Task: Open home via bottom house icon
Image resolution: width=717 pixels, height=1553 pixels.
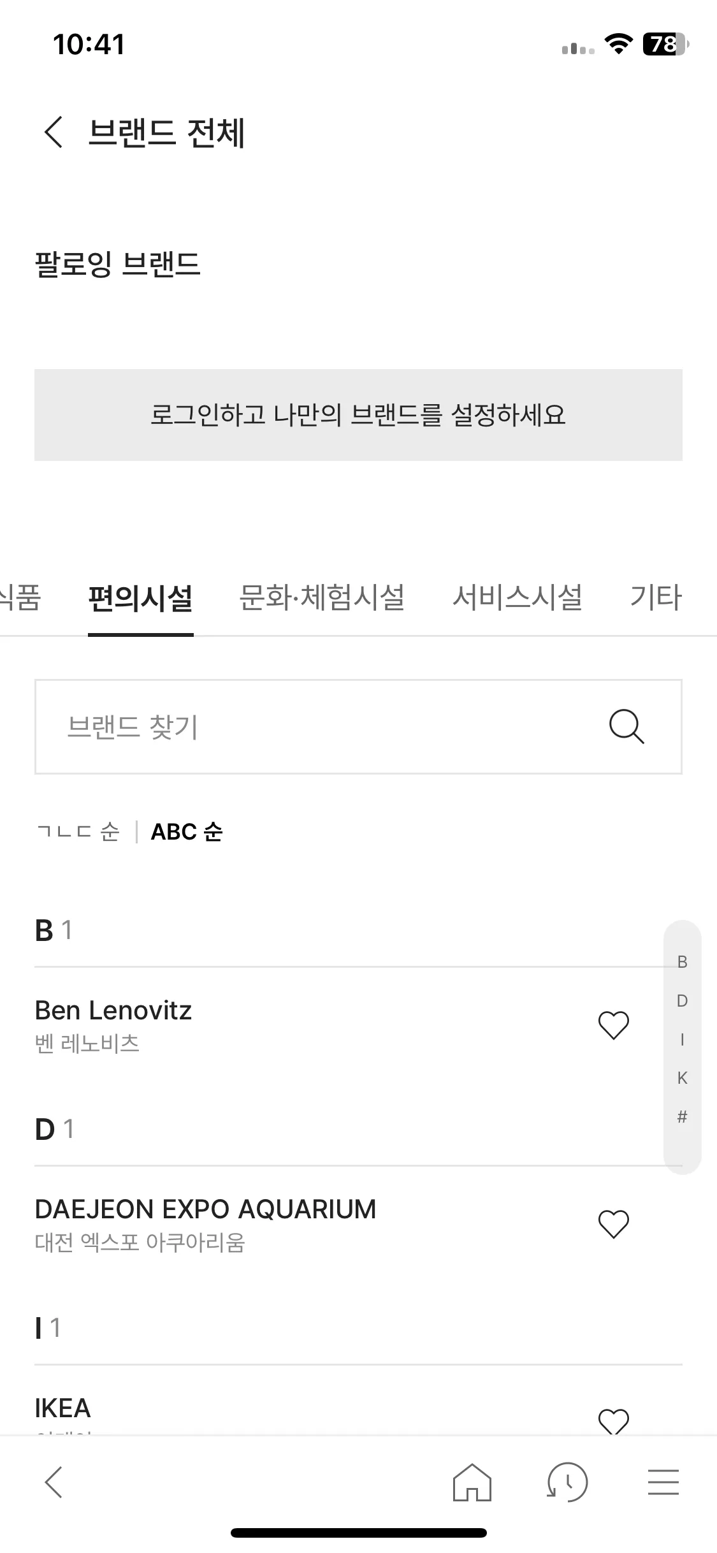Action: click(472, 1482)
